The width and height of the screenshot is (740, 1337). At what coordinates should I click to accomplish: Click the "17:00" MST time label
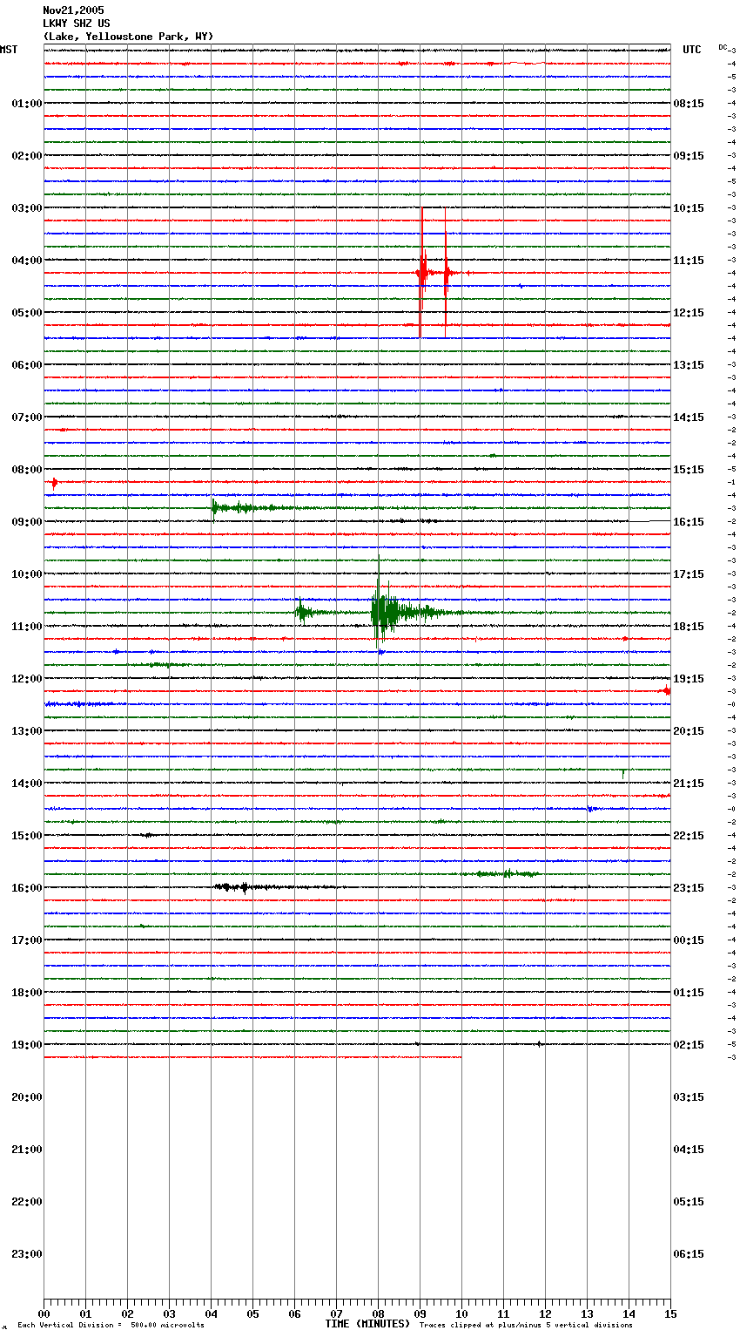coord(27,940)
